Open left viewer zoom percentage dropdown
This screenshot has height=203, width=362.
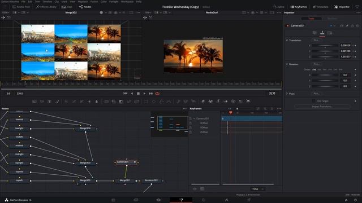coord(6,12)
